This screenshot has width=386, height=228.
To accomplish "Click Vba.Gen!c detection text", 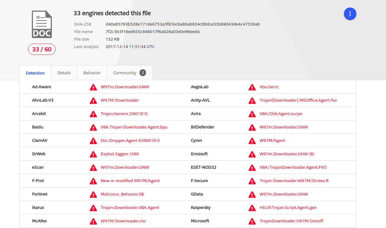I will tap(269, 87).
